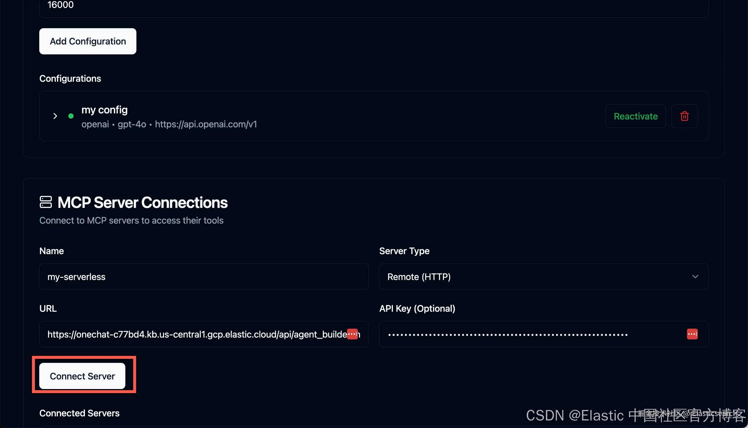The height and width of the screenshot is (428, 748).
Task: Click the Connect Server button
Action: pos(82,376)
